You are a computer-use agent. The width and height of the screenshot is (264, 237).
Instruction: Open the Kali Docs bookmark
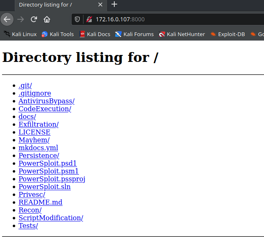(95, 34)
